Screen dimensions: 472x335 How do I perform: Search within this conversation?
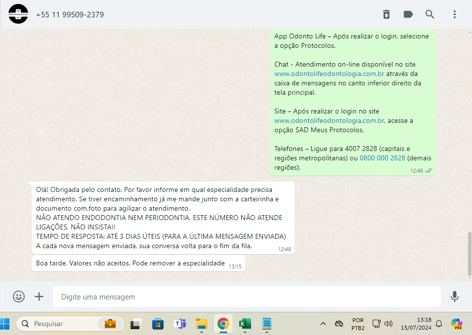[x=430, y=14]
